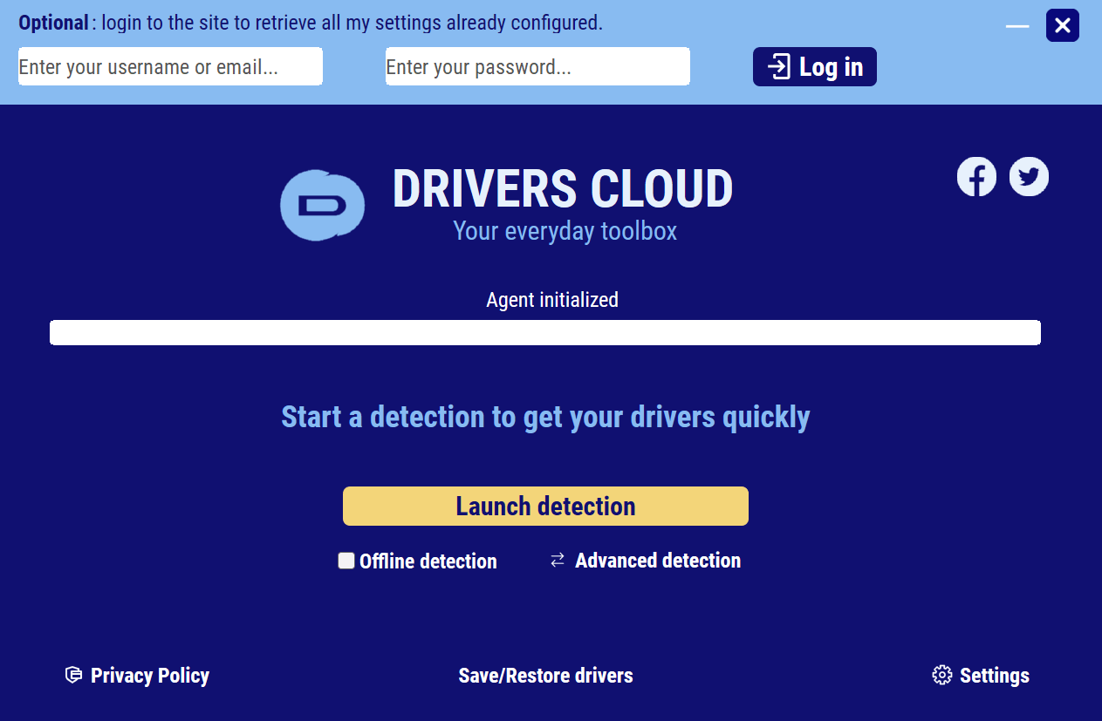Click the password entry field
This screenshot has width=1102, height=721.
click(537, 66)
